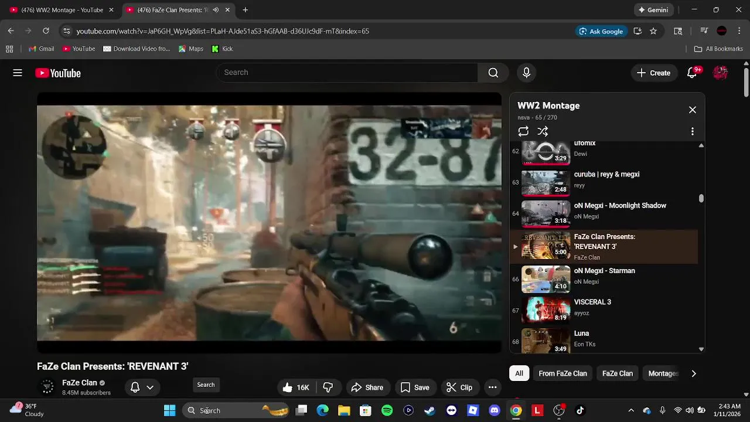This screenshot has width=750, height=422.
Task: Open the Kick bookmark
Action: coord(222,49)
